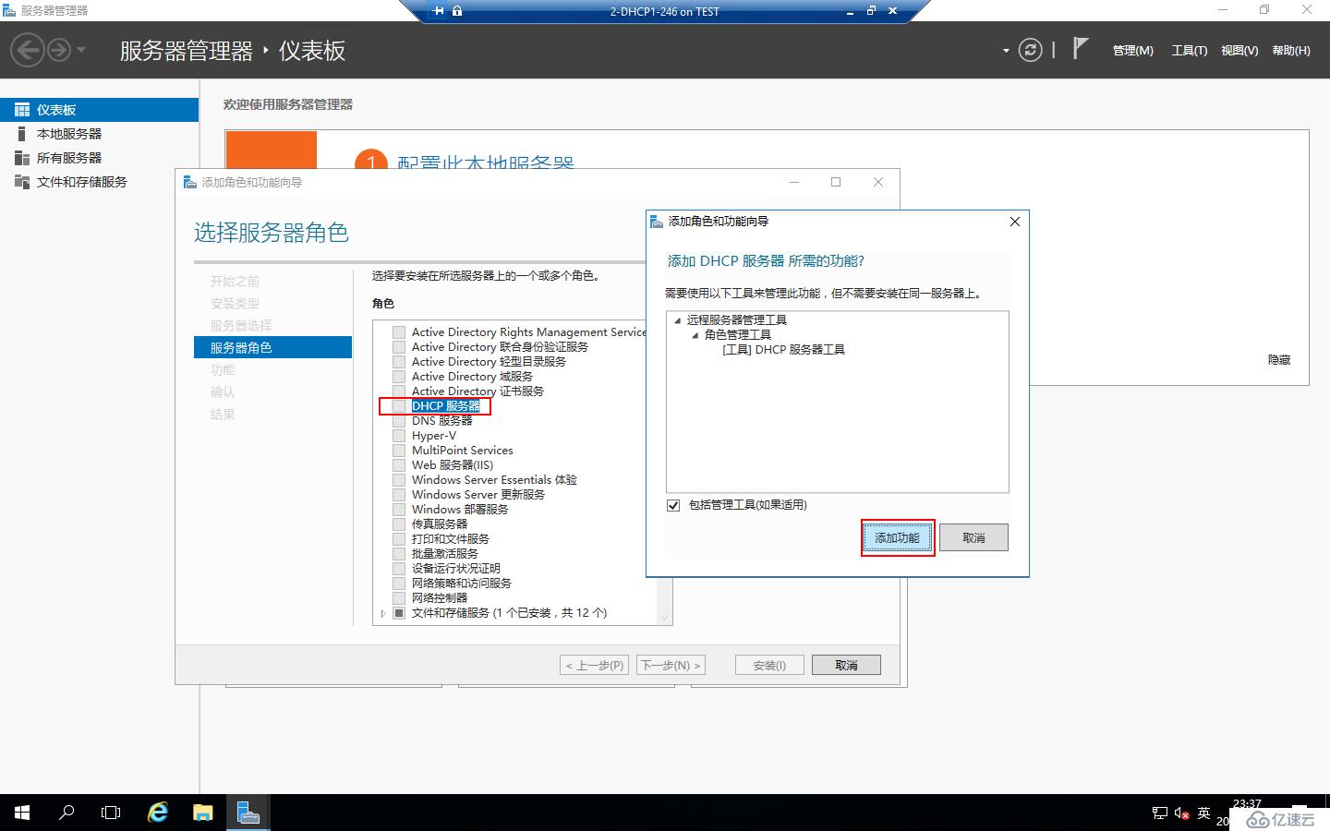The height and width of the screenshot is (831, 1330).
Task: Check 传真服务器 role checkbox
Action: 399,524
